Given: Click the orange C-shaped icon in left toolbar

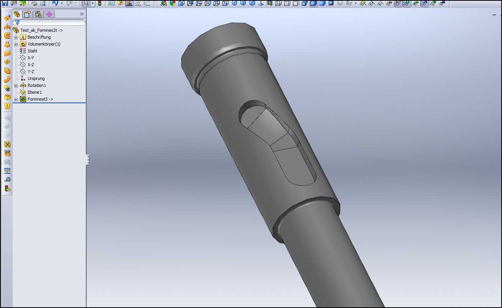Looking at the screenshot, I should (7, 36).
